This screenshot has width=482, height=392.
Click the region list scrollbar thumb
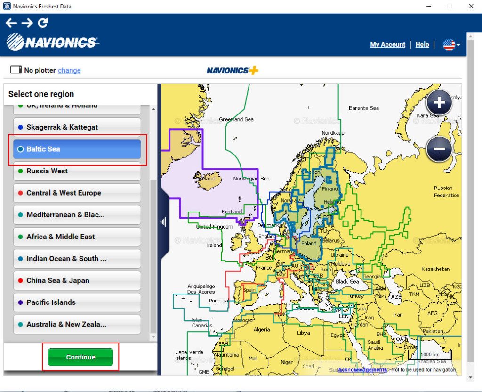pos(153,256)
